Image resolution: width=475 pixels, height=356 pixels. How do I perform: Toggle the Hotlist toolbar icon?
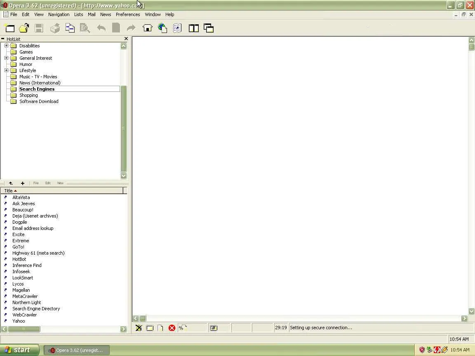point(177,28)
